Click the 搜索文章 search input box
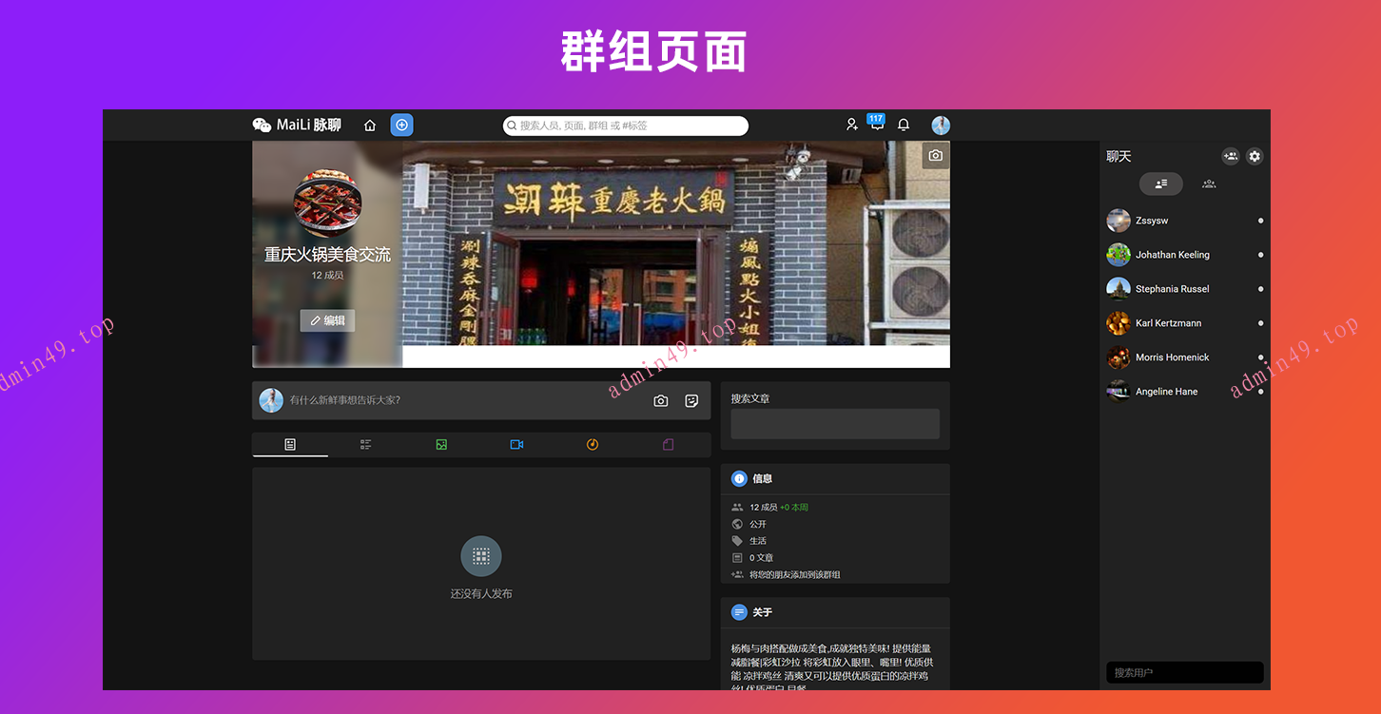Image resolution: width=1381 pixels, height=714 pixels. coord(834,424)
